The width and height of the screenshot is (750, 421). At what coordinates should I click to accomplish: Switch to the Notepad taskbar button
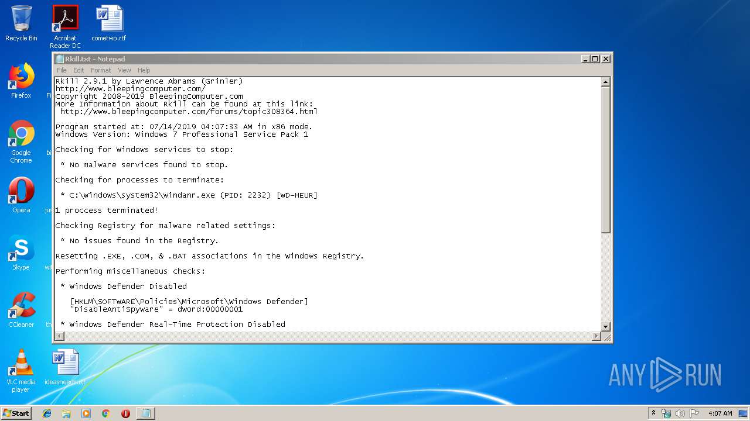(145, 413)
